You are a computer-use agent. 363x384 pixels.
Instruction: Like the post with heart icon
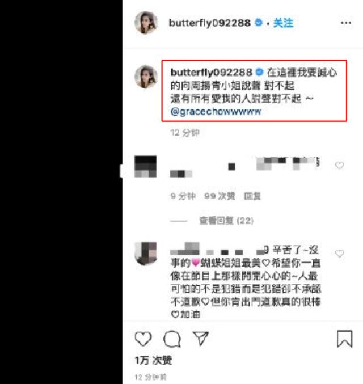coord(143,339)
